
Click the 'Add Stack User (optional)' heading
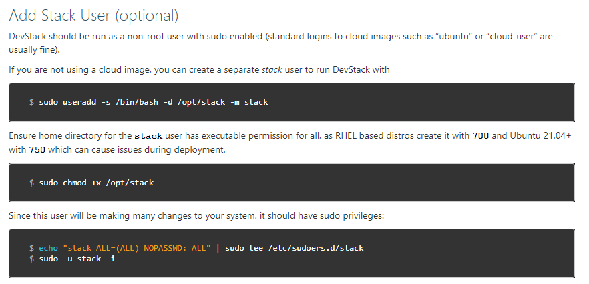[x=93, y=15]
